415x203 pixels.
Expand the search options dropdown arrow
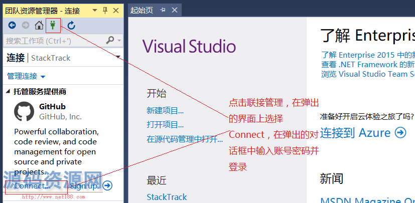click(x=119, y=41)
